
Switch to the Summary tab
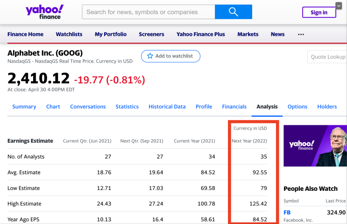24,107
